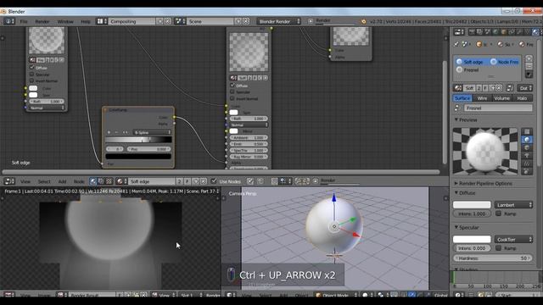Click the node tree link icon beside Fresnel field
The height and width of the screenshot is (305, 543).
457,108
